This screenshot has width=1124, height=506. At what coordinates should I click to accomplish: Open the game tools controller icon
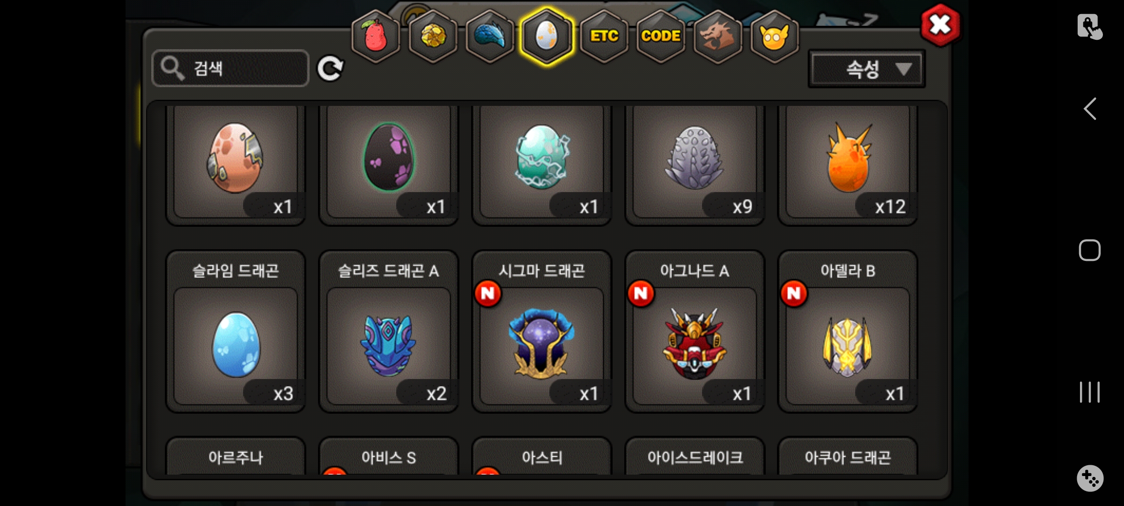(1090, 478)
